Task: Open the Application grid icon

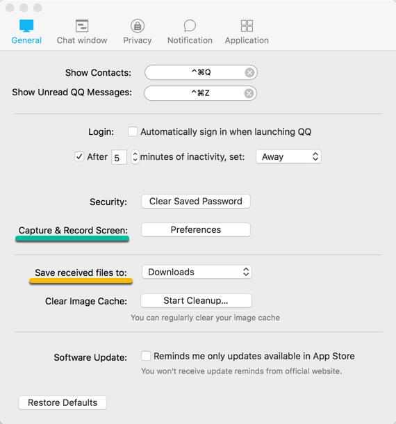Action: click(x=247, y=26)
